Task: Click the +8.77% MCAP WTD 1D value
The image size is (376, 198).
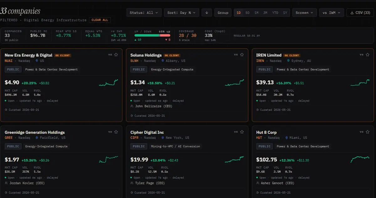Action: [x=64, y=35]
